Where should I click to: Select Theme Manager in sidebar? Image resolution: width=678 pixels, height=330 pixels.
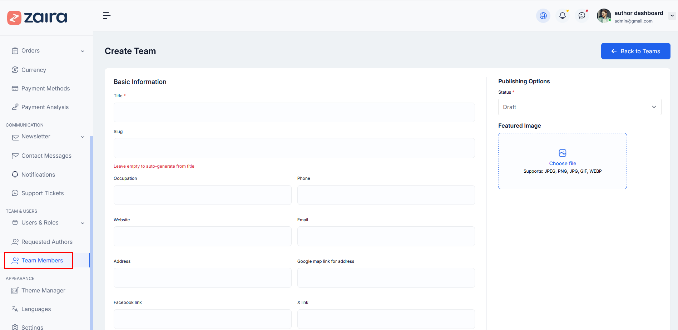click(x=43, y=290)
